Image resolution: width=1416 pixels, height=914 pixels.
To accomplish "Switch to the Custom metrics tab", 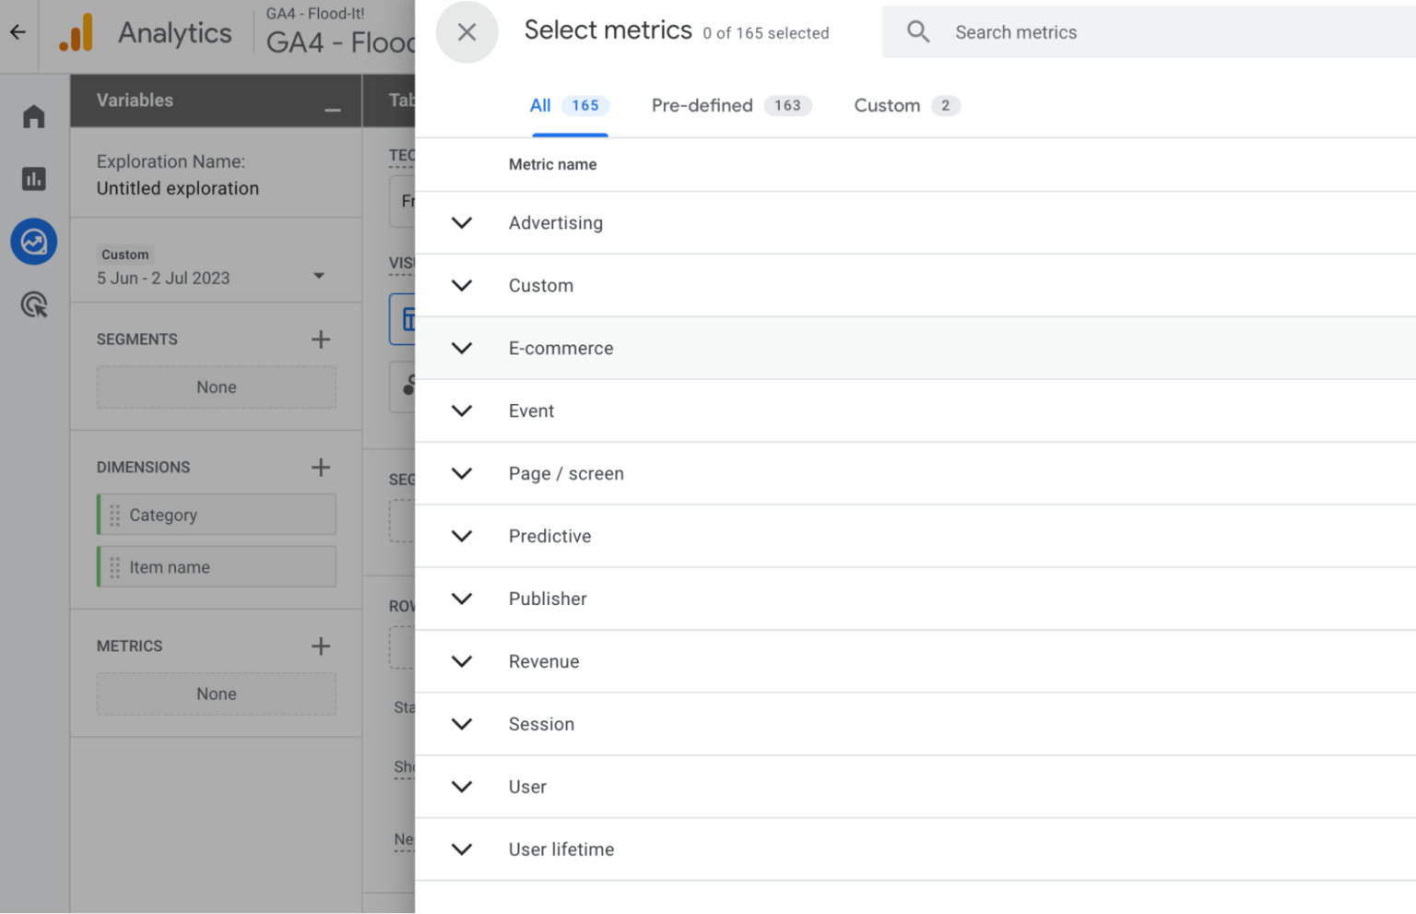I will 887,105.
